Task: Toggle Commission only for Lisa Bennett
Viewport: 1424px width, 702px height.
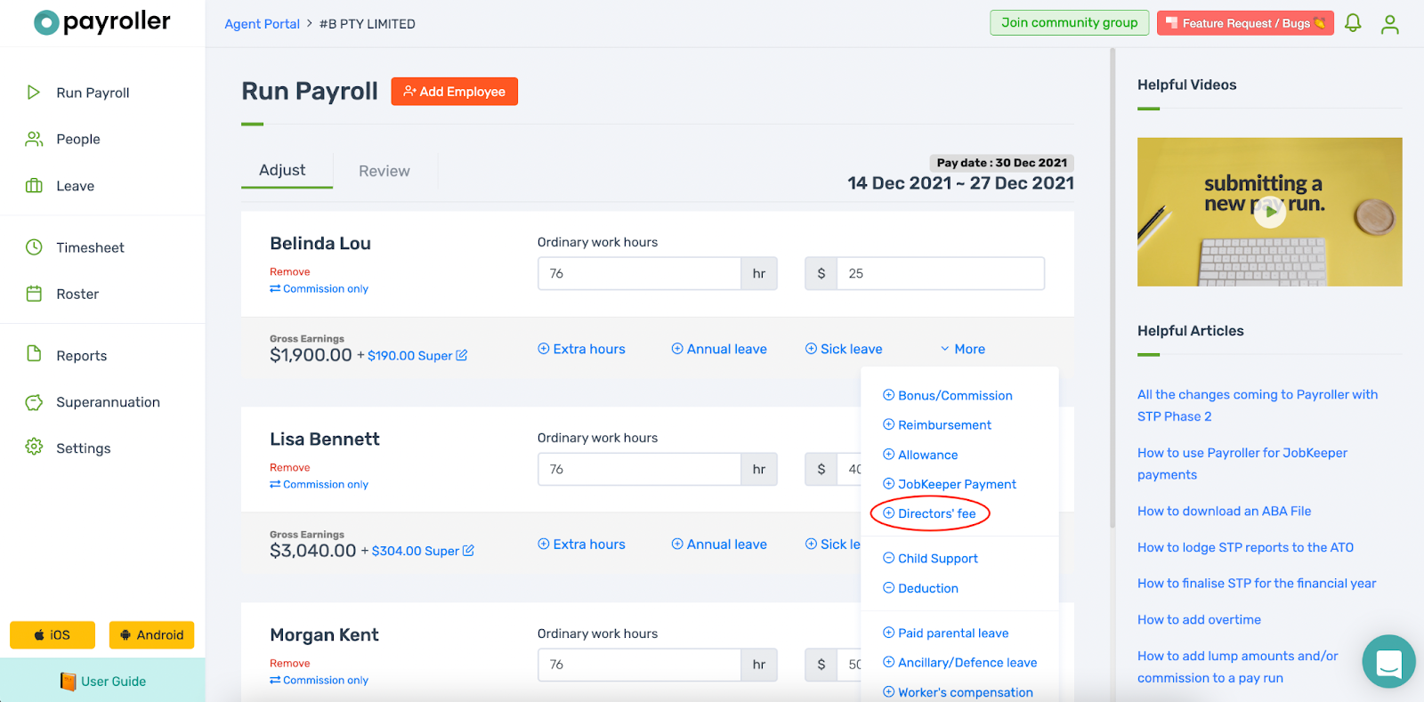Action: [320, 485]
